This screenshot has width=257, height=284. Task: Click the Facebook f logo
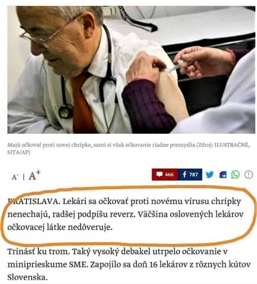[184, 175]
